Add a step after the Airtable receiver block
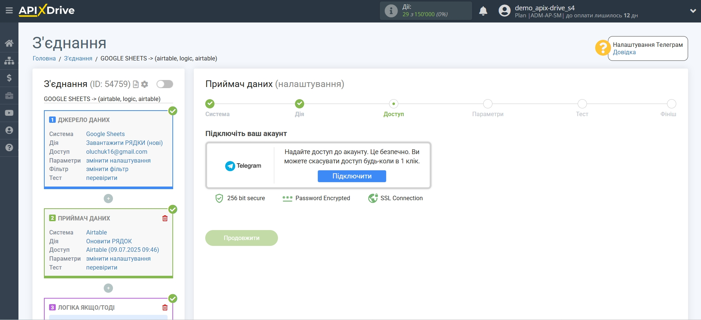 coord(108,288)
